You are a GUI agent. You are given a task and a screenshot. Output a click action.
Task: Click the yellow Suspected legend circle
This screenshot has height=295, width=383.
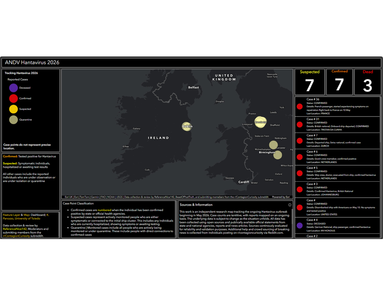13,109
